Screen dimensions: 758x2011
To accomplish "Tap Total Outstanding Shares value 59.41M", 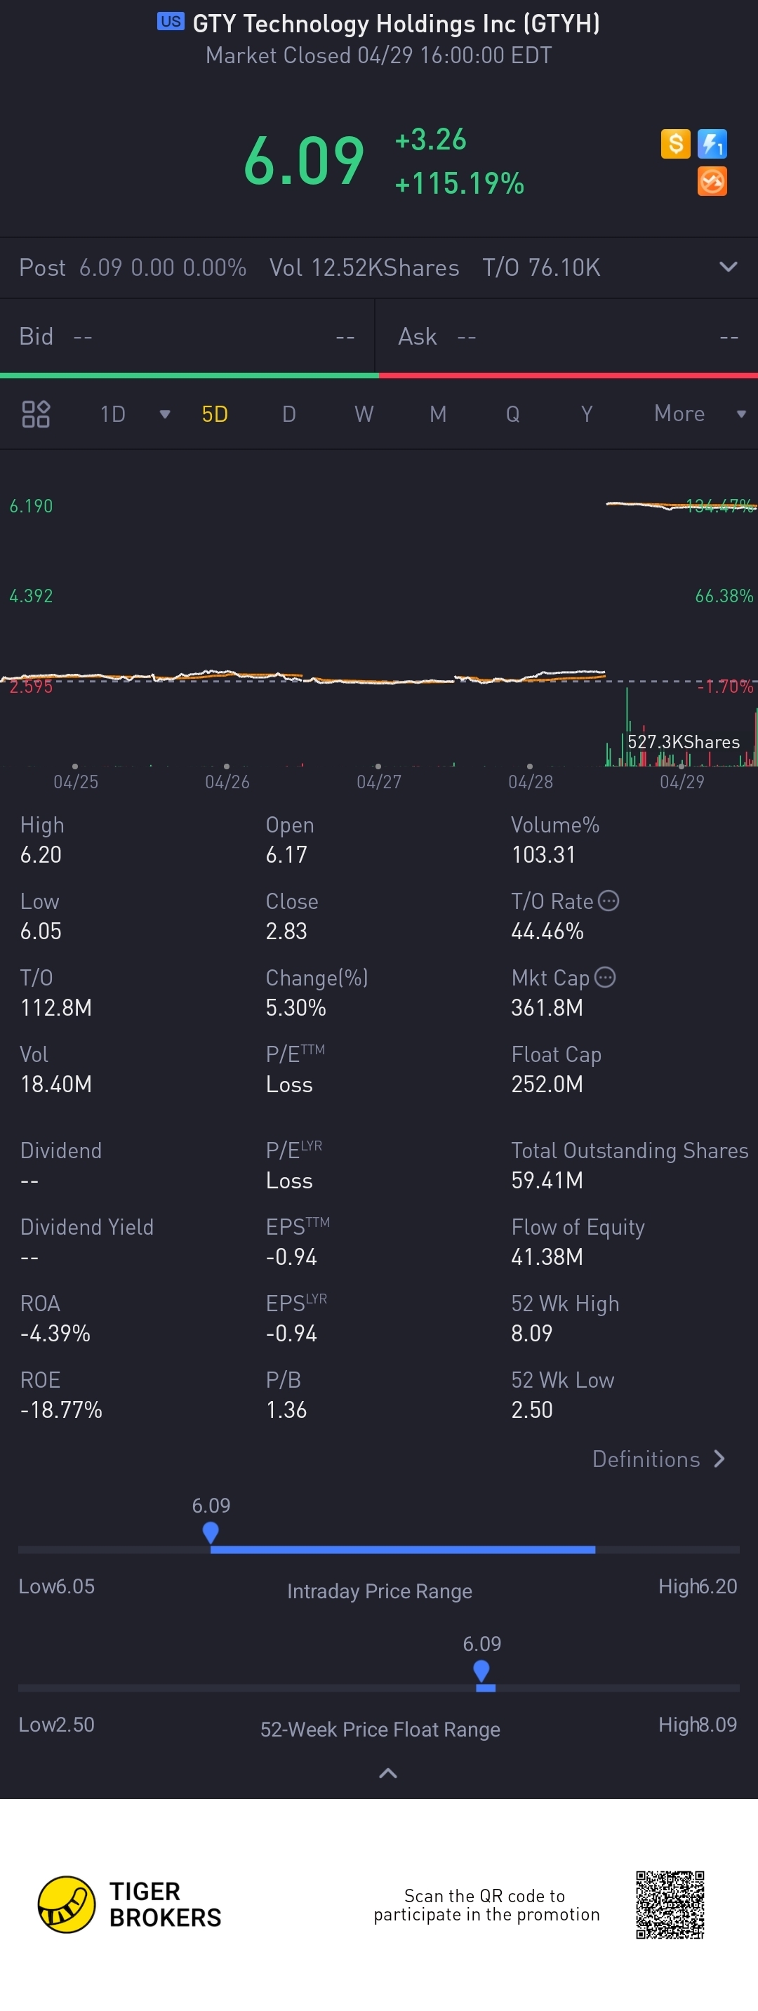I will [x=547, y=1181].
